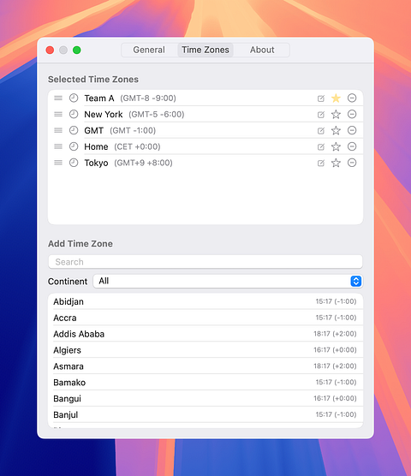Image resolution: width=411 pixels, height=476 pixels.
Task: Click the minus icon for Tokyo row
Action: point(352,163)
